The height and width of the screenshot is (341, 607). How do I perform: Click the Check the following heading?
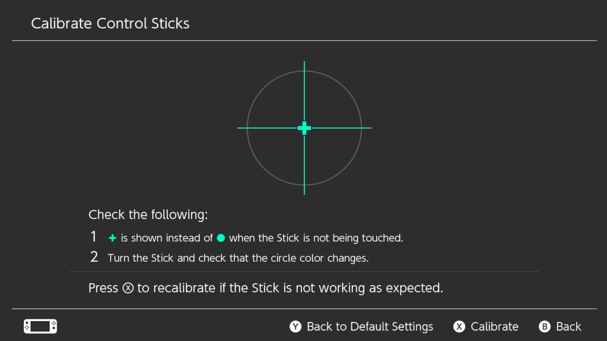pyautogui.click(x=148, y=215)
